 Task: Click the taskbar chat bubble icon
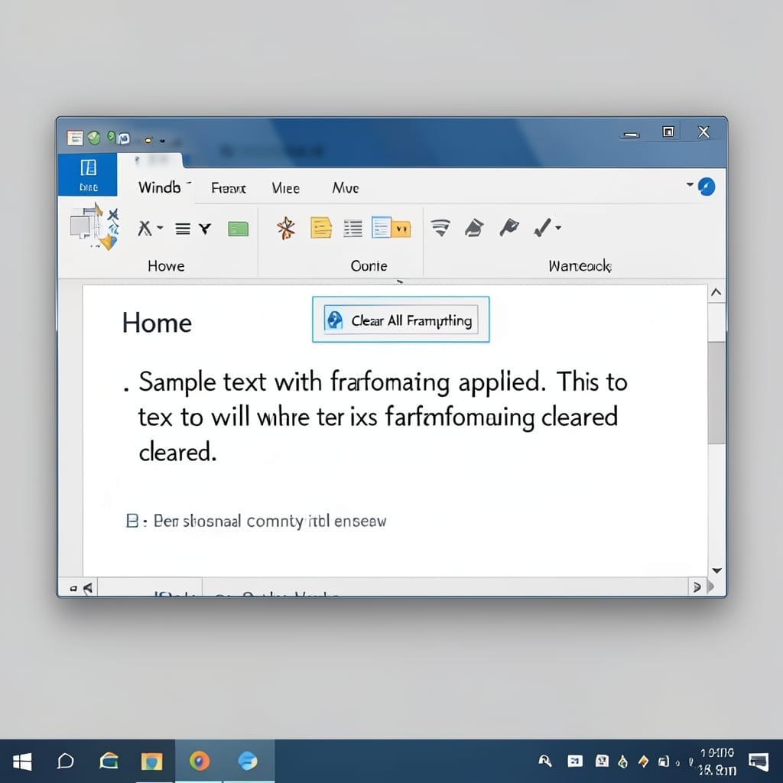66,762
